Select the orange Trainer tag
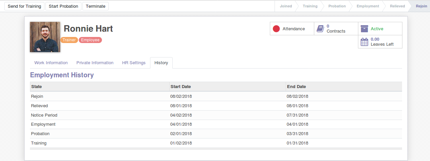 tap(69, 40)
